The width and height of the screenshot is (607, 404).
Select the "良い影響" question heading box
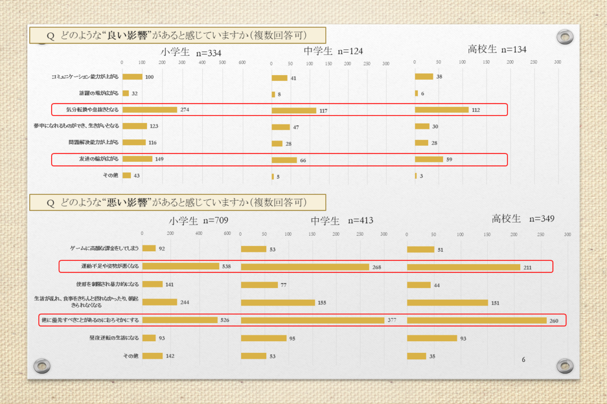177,36
